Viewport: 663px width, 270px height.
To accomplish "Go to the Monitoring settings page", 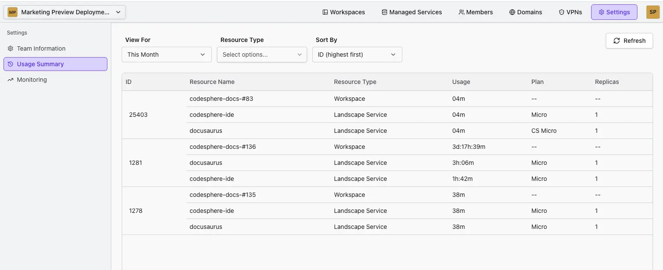I will tap(32, 80).
